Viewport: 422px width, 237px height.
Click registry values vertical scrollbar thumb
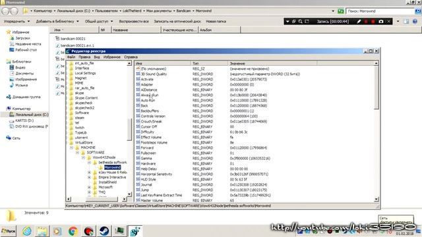pyautogui.click(x=377, y=88)
